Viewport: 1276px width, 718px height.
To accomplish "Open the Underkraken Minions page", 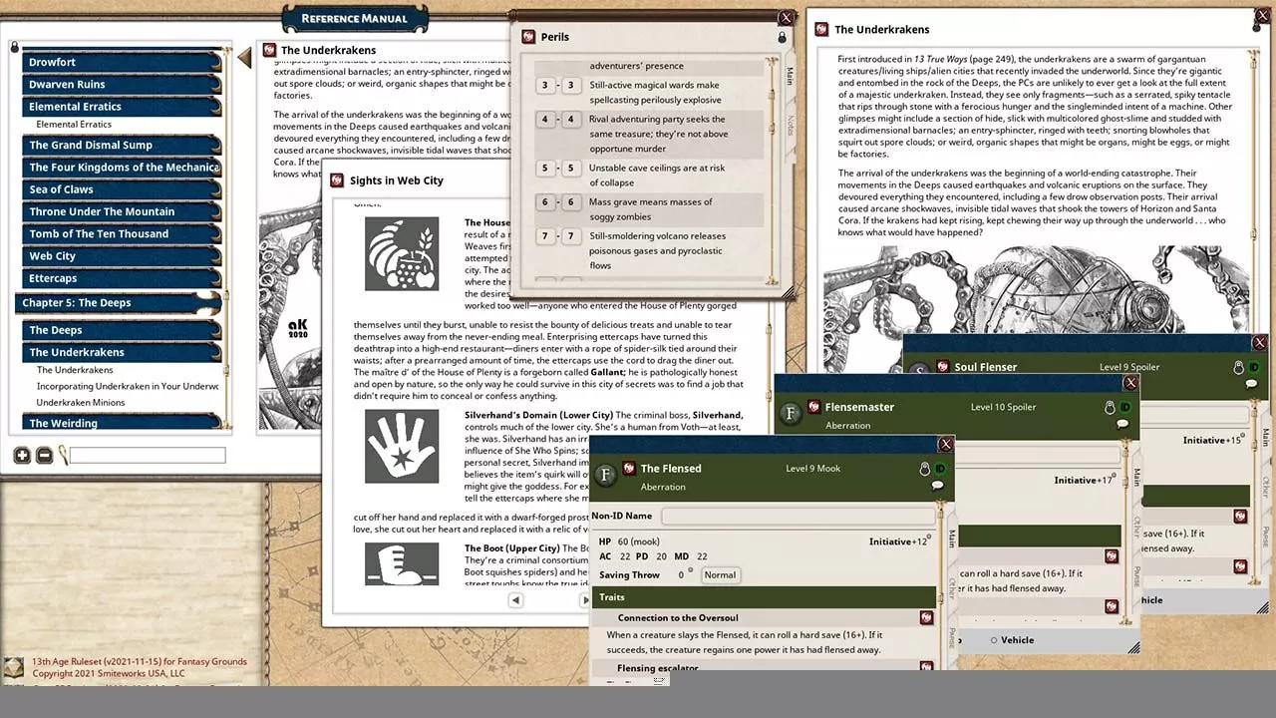I will [81, 403].
